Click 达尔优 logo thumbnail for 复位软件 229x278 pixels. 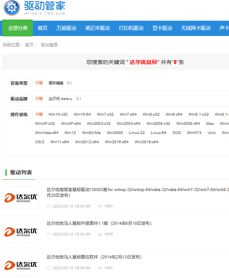tap(21, 265)
